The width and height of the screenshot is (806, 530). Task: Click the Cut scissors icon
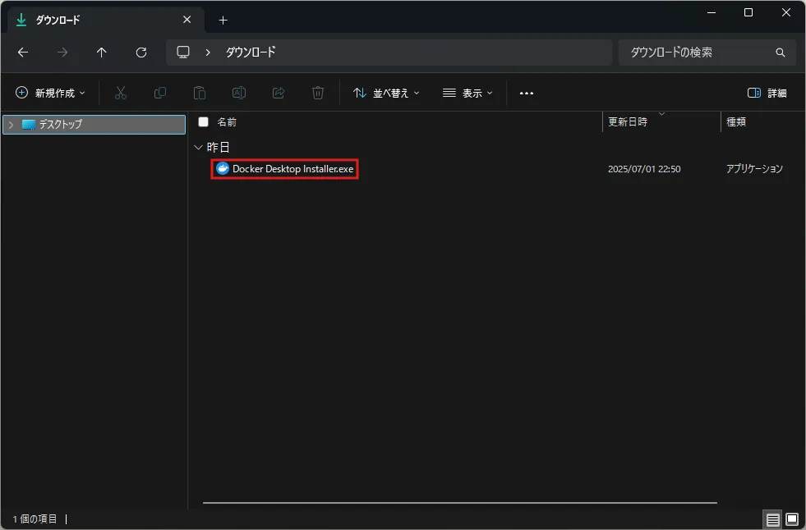(x=121, y=93)
